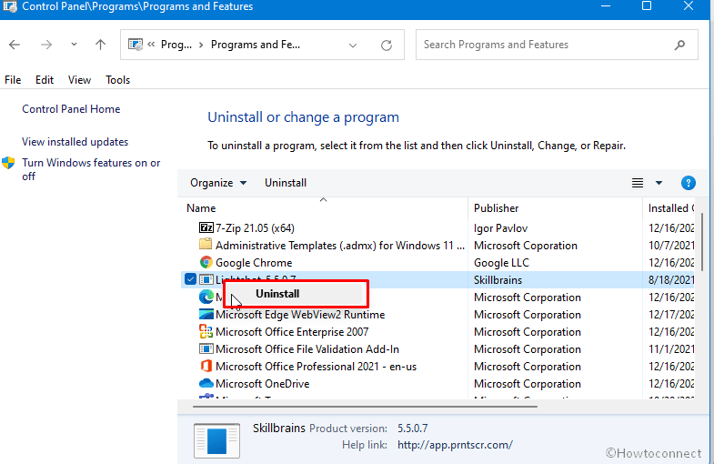Click the change view list icon
714x464 pixels.
tap(637, 183)
